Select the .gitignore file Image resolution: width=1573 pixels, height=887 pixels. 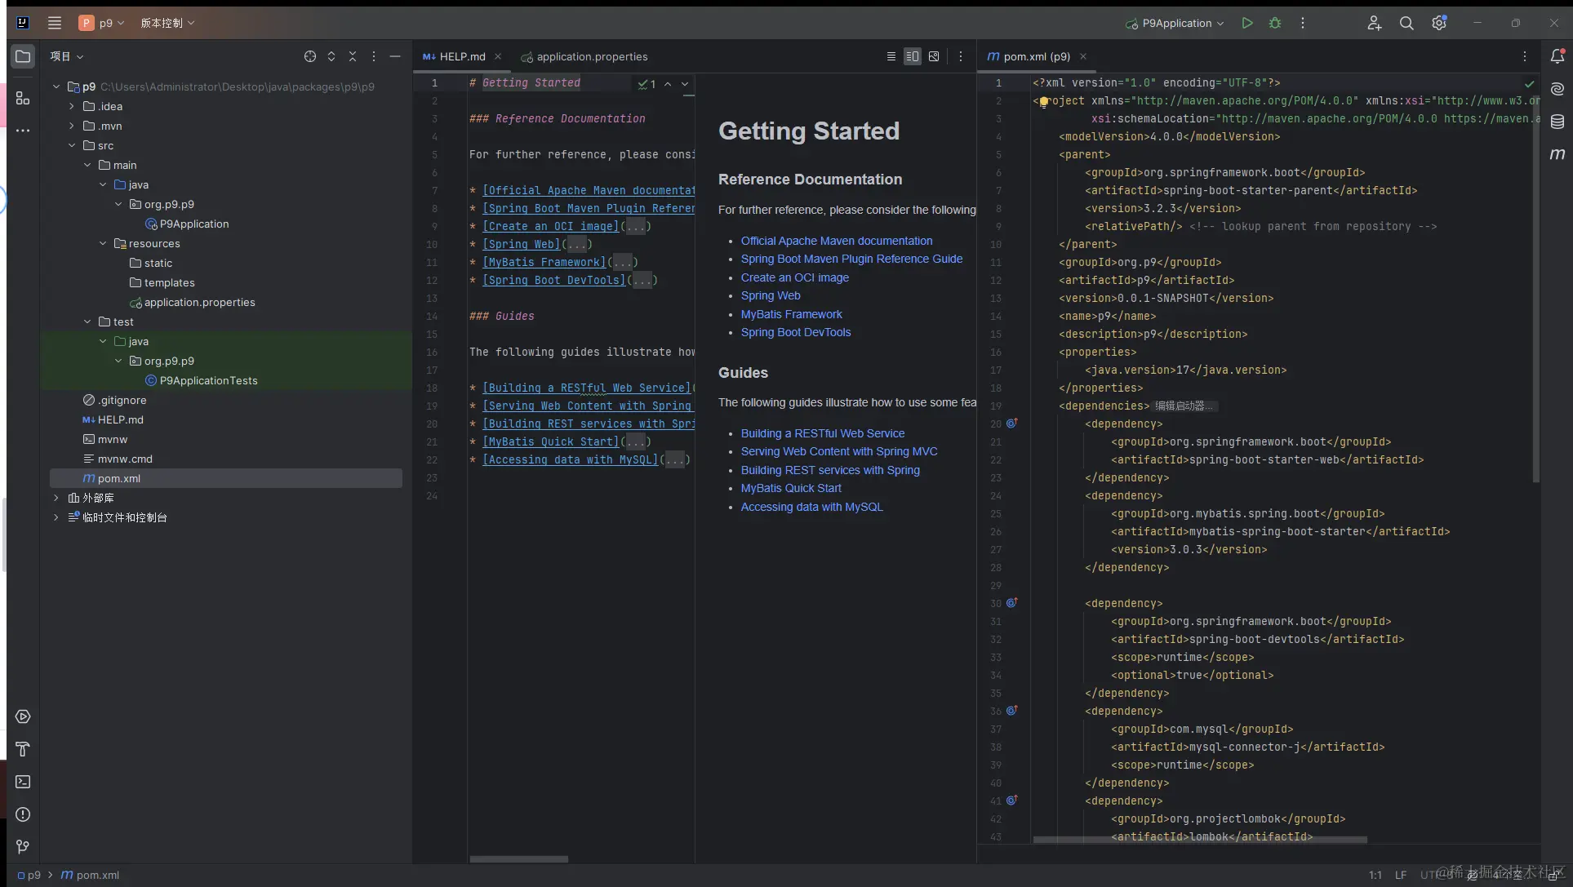114,400
